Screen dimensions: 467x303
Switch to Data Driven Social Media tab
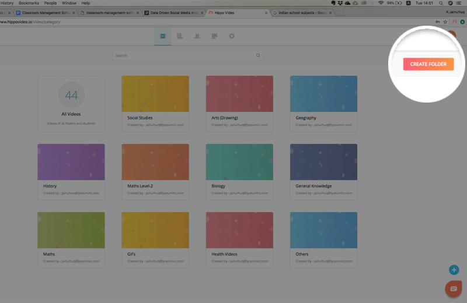(x=172, y=12)
